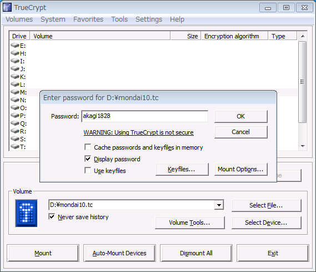The height and width of the screenshot is (272, 316).
Task: Sort by Encryption algorithm column header
Action: [x=234, y=36]
